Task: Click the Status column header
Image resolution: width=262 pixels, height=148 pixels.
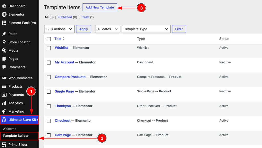Action: click(x=224, y=39)
